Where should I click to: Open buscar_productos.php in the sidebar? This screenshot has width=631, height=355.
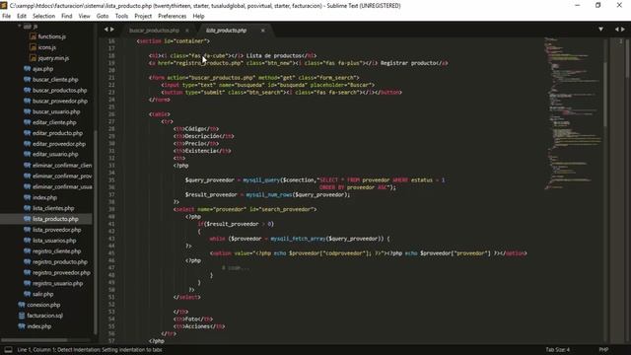59,91
